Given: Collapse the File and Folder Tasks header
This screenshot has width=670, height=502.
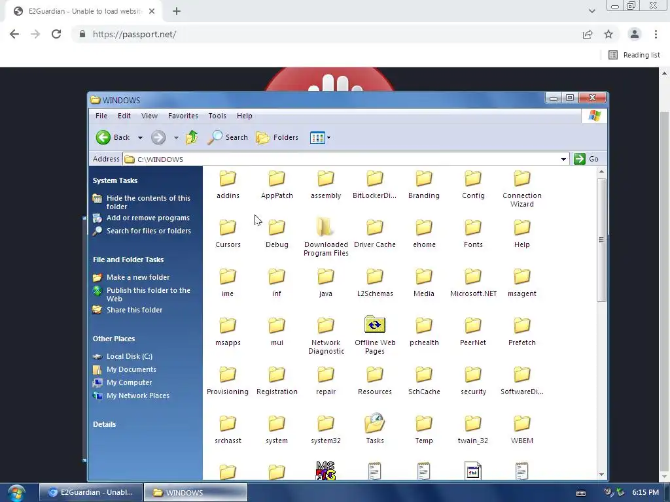Looking at the screenshot, I should pos(128,259).
